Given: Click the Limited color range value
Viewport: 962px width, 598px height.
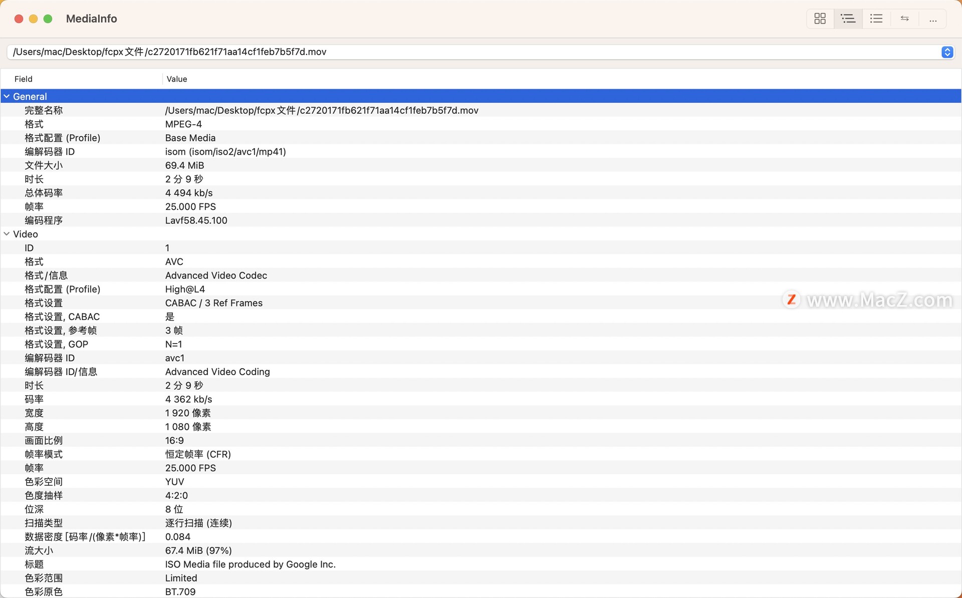Looking at the screenshot, I should click(x=181, y=578).
